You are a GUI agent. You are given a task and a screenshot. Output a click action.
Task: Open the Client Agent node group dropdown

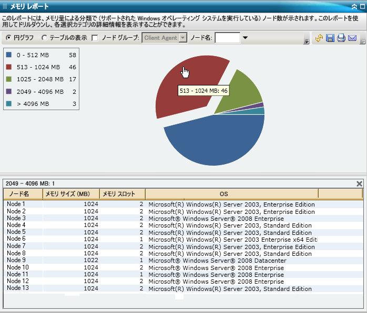coord(182,38)
